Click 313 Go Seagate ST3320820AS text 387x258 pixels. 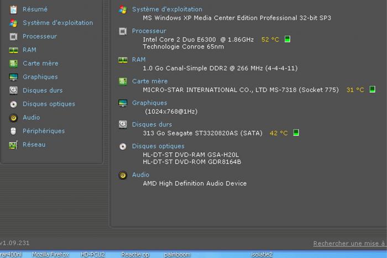click(x=203, y=134)
